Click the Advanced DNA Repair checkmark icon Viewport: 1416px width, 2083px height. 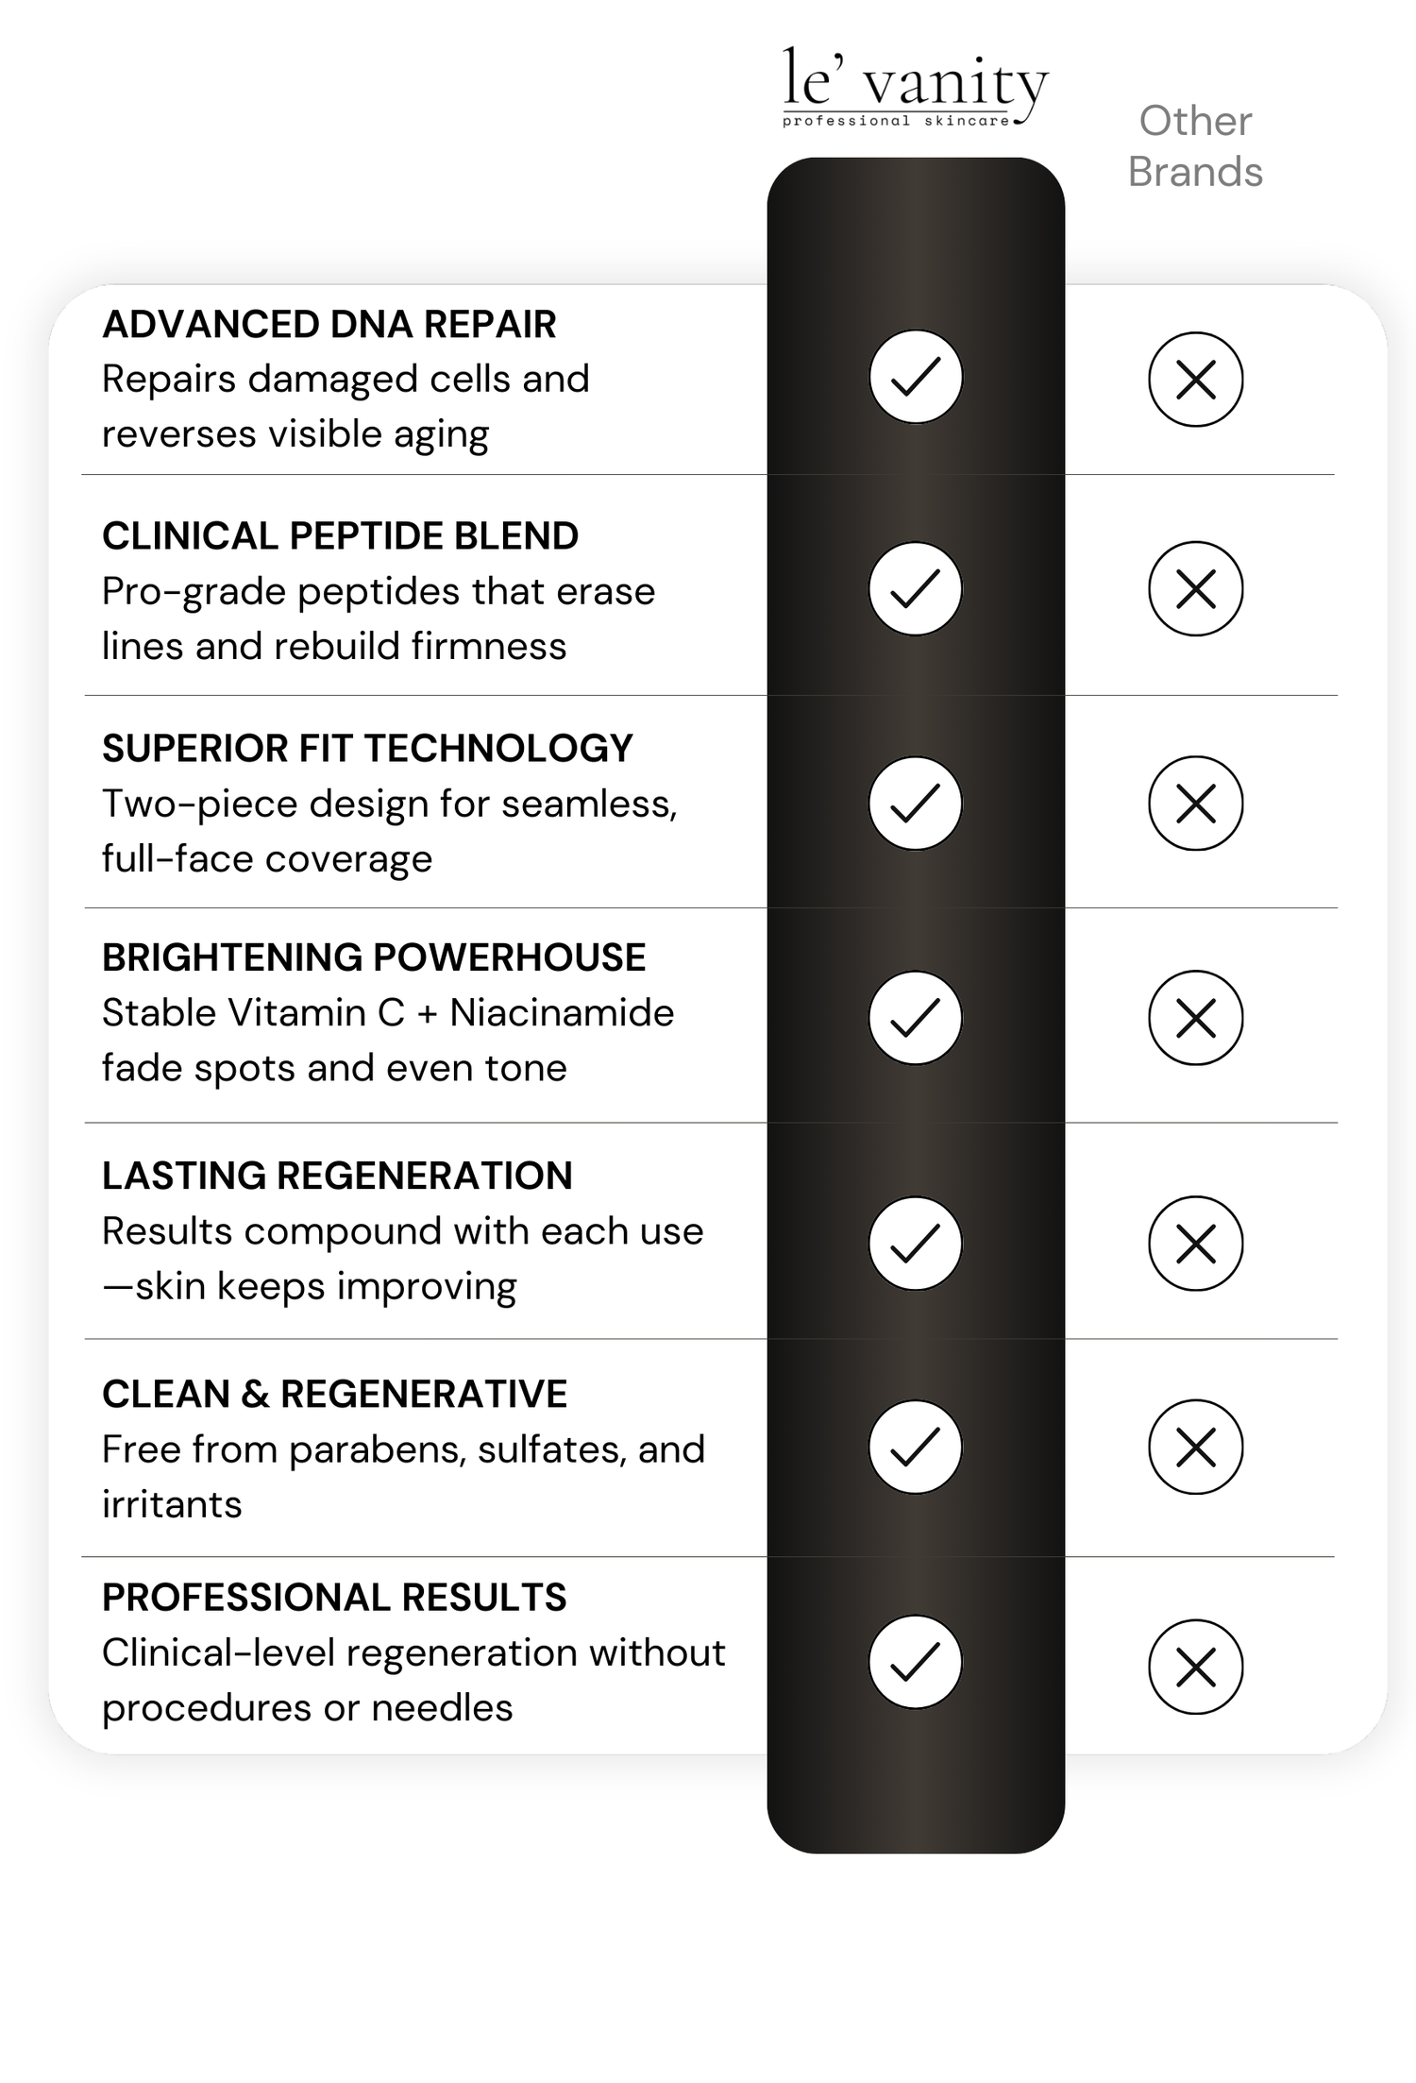click(x=915, y=377)
